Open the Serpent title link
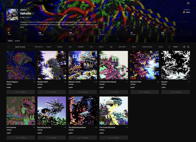 (x=164, y=82)
